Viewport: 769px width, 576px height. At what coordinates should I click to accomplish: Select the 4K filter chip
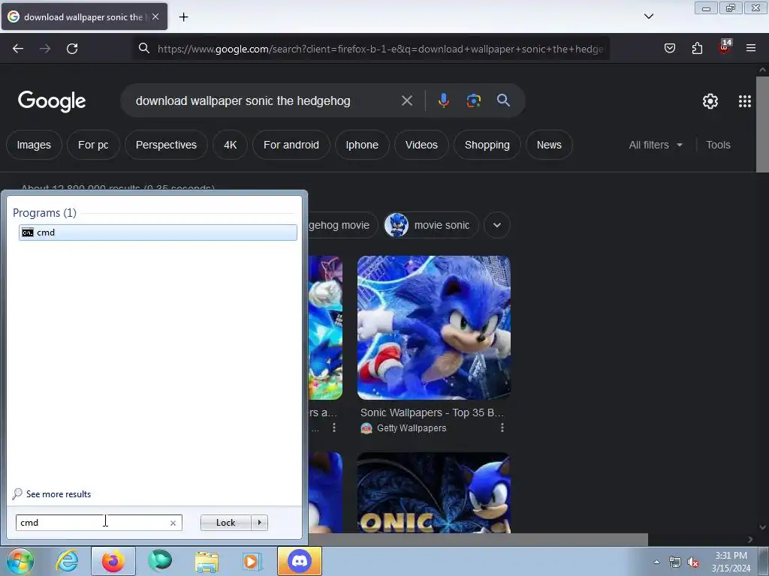(x=230, y=145)
